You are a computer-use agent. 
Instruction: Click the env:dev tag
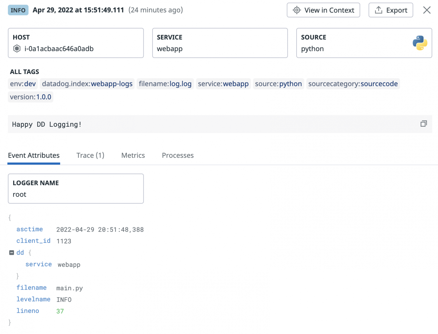pyautogui.click(x=23, y=84)
